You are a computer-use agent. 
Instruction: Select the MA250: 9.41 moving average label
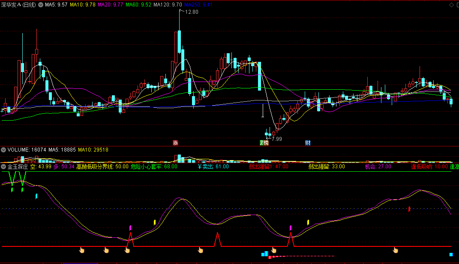[x=198, y=5]
